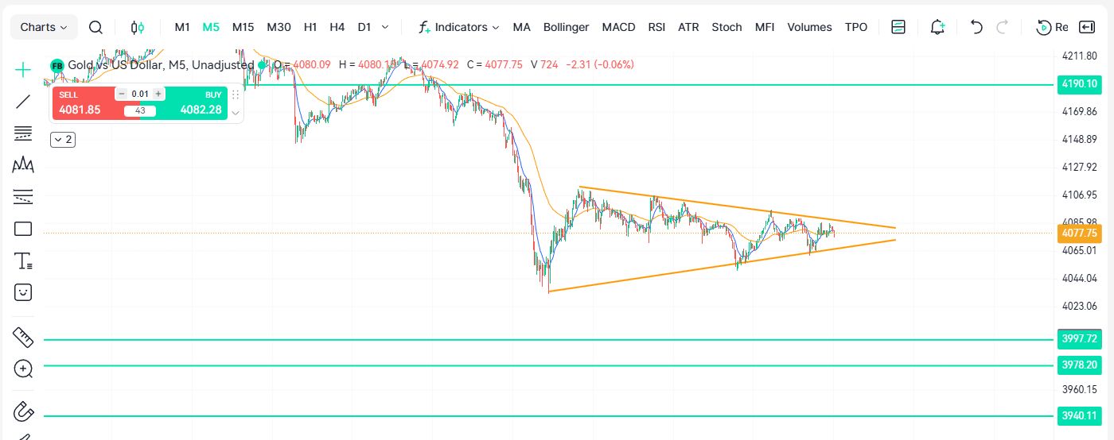
Task: Switch timeframe to M15
Action: [x=243, y=27]
